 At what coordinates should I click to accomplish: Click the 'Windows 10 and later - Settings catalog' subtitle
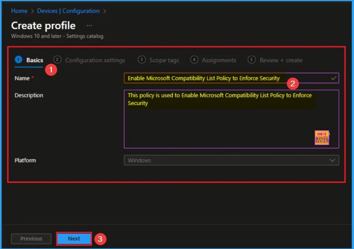[x=57, y=36]
